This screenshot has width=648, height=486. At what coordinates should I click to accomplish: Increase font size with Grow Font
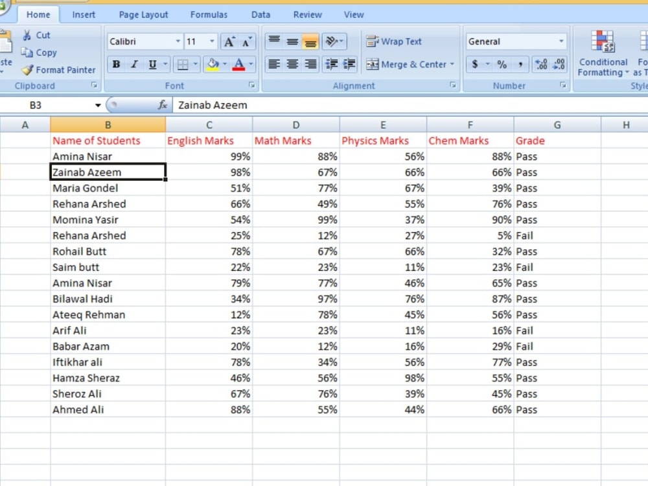pos(229,41)
